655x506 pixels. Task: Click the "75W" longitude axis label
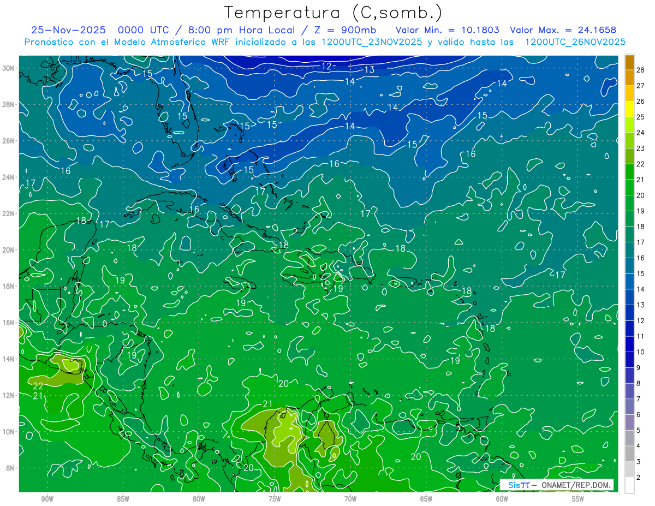click(275, 499)
